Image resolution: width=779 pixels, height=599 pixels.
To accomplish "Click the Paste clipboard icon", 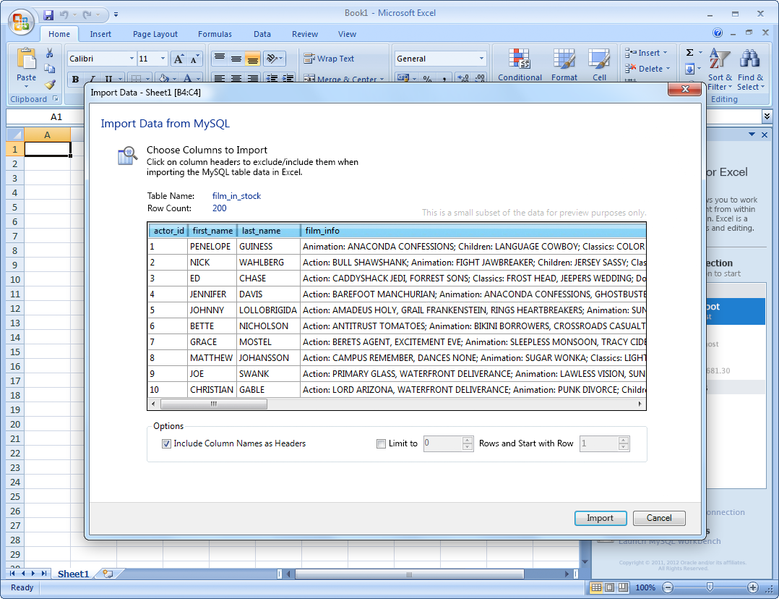I will pos(27,59).
